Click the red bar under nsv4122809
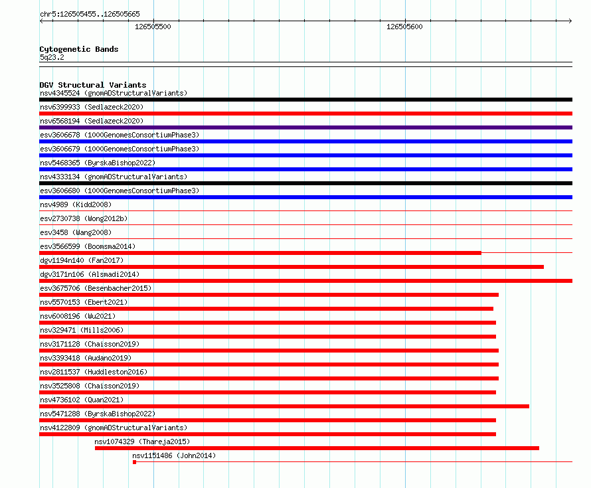Viewport: 591px width, 488px height. (268, 434)
